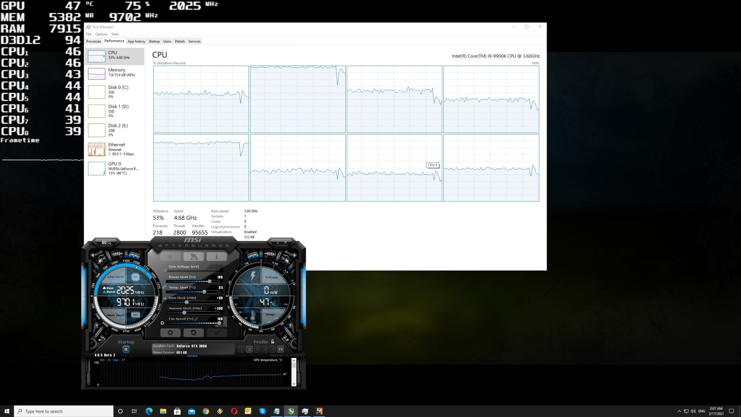The image size is (741, 417).
Task: Click the Memory Clock slider
Action: pos(184,313)
